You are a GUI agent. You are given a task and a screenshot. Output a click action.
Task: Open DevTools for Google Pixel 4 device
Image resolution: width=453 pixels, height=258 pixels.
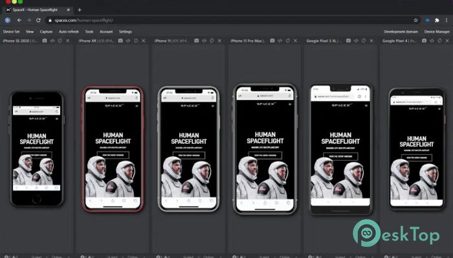tap(432, 41)
